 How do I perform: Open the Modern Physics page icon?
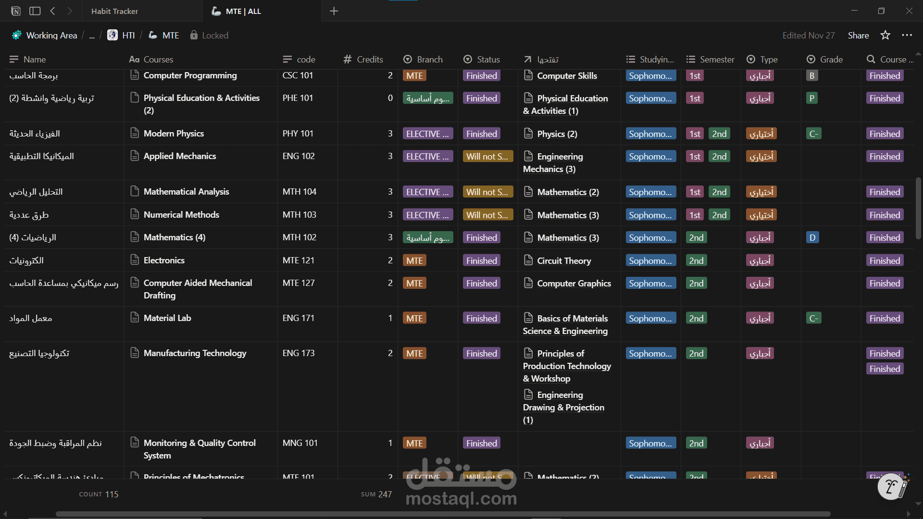pos(135,133)
